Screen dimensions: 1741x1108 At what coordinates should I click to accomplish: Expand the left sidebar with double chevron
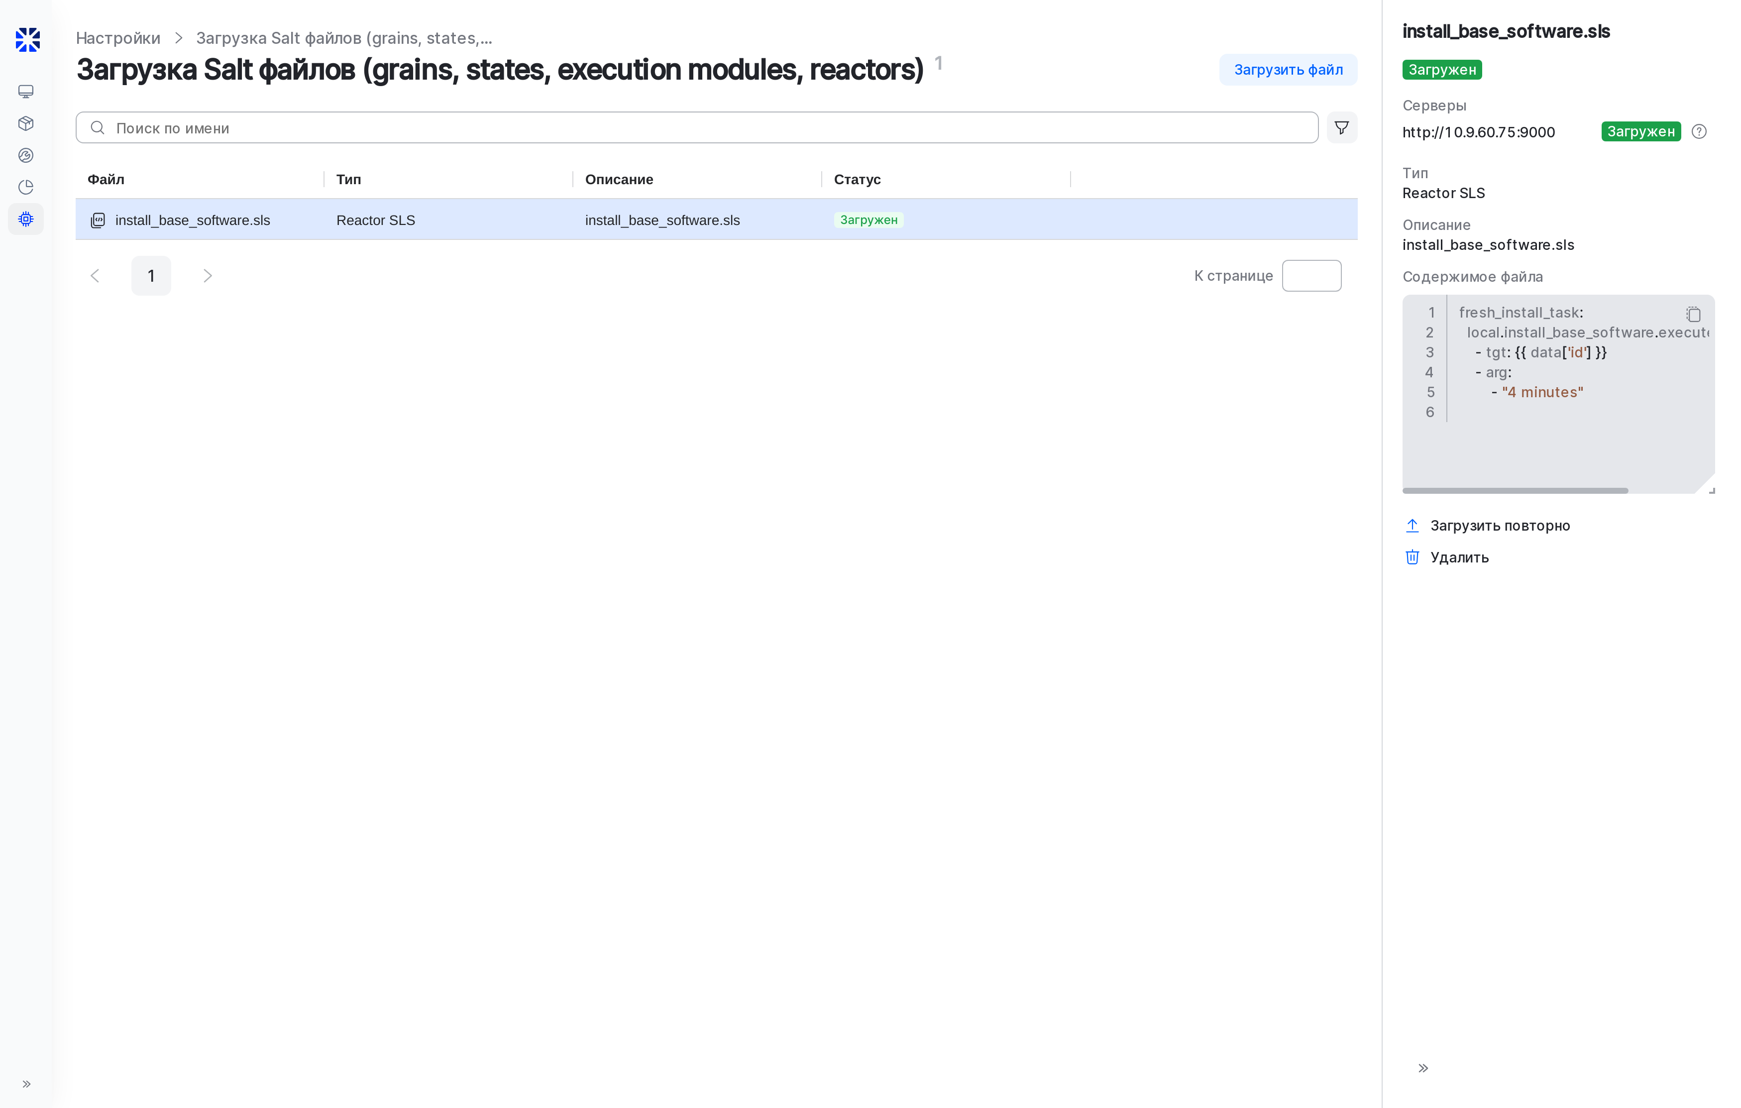pyautogui.click(x=26, y=1084)
